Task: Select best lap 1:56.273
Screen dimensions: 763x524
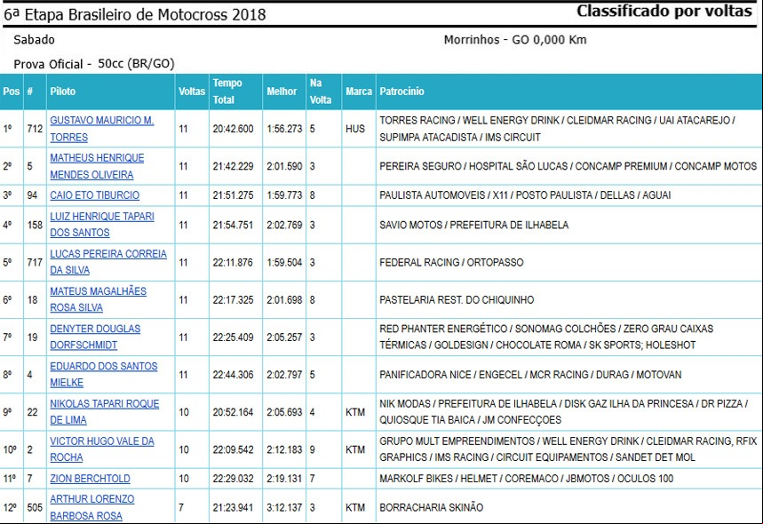Action: point(284,129)
